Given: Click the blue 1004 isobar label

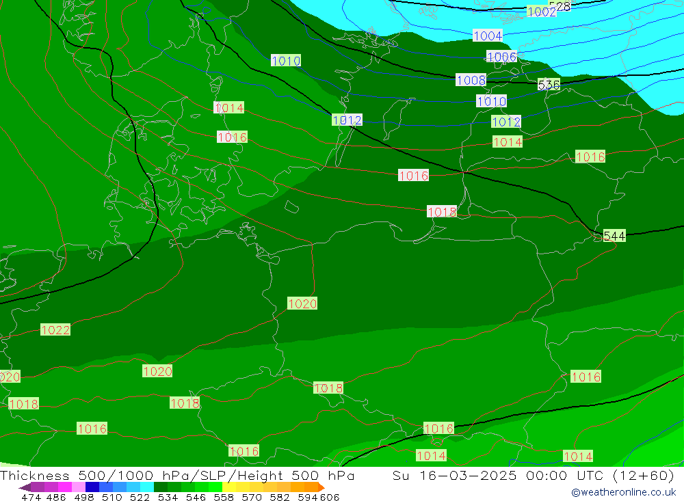Looking at the screenshot, I should tap(488, 36).
